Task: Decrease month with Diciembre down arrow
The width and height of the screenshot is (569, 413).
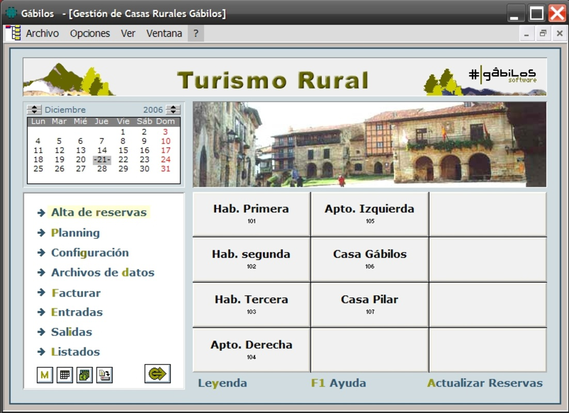Action: coord(34,112)
